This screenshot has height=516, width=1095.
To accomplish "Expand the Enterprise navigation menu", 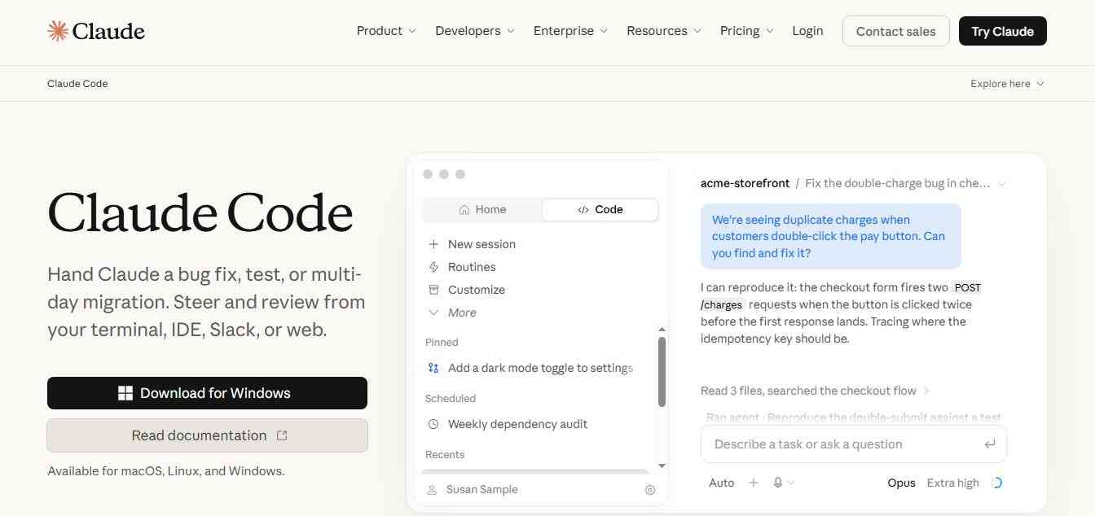I will 570,31.
